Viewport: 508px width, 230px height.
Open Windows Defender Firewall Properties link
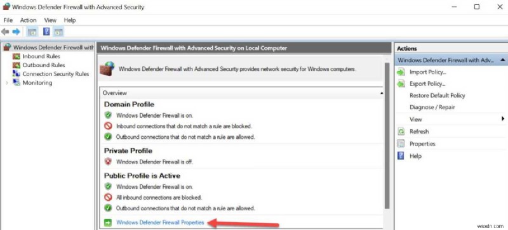(160, 222)
